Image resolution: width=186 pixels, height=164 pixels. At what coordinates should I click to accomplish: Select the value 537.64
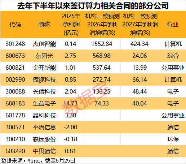pyautogui.click(x=102, y=68)
